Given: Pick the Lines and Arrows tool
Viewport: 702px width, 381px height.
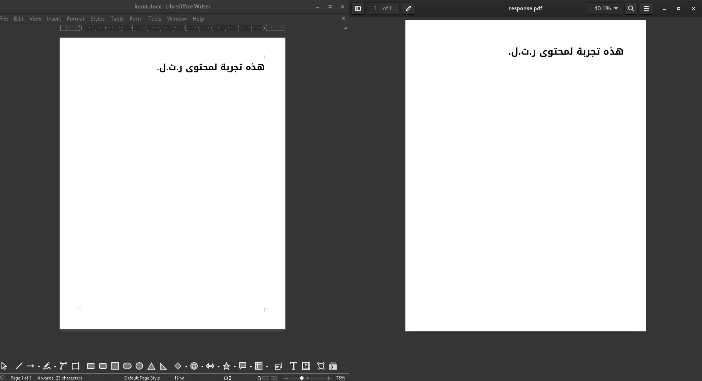Looking at the screenshot, I should tap(31, 366).
